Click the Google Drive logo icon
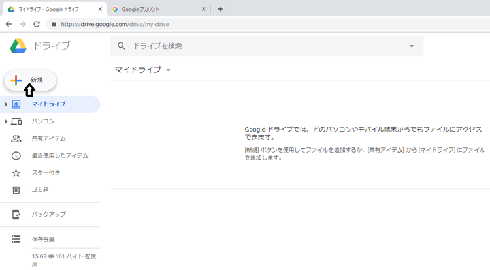This screenshot has height=270, width=490. 18,46
